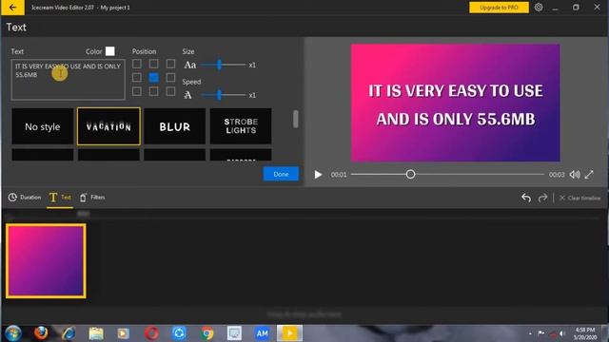Open Firefox from the taskbar
The image size is (609, 342).
[x=41, y=333]
